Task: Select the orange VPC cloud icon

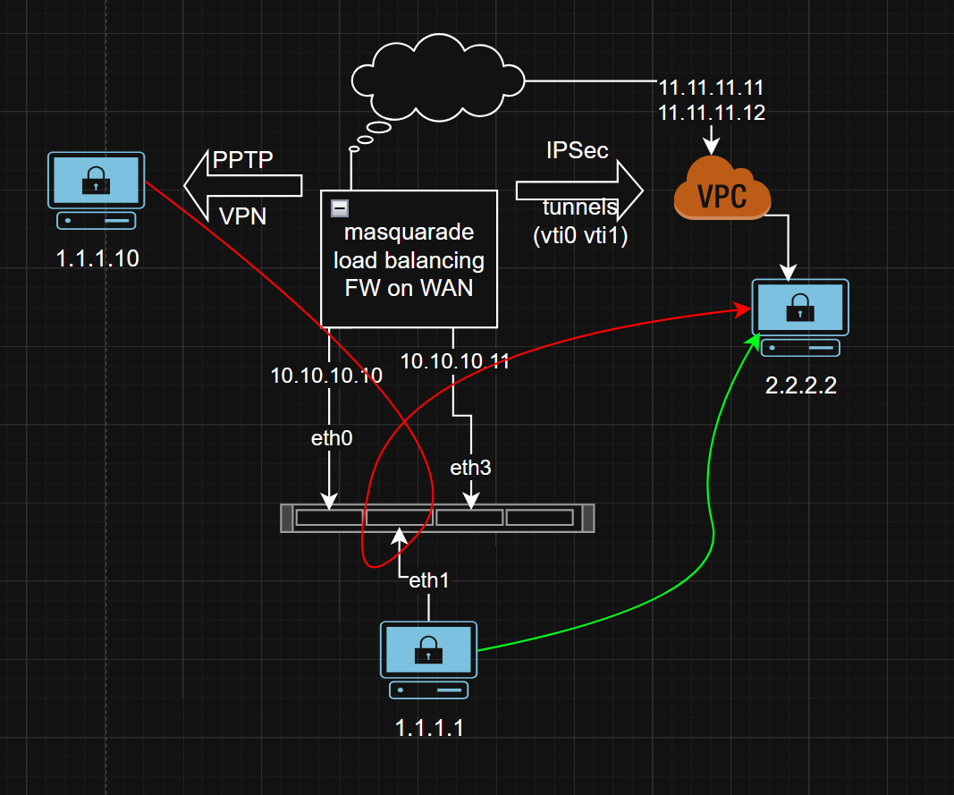Action: [x=722, y=189]
